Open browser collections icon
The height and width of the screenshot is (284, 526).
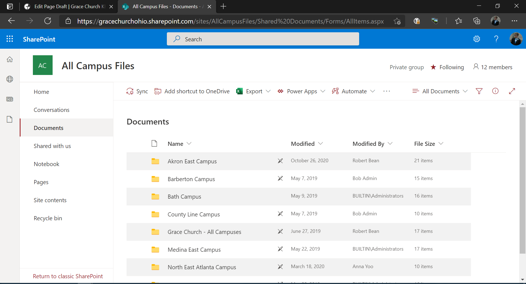(x=477, y=21)
